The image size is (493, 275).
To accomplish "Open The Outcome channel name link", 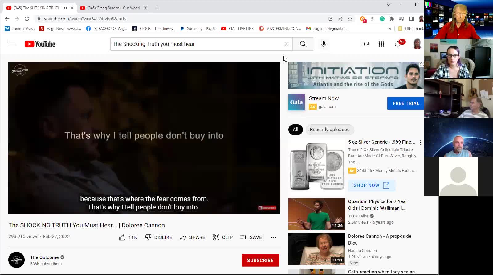I will coord(44,257).
